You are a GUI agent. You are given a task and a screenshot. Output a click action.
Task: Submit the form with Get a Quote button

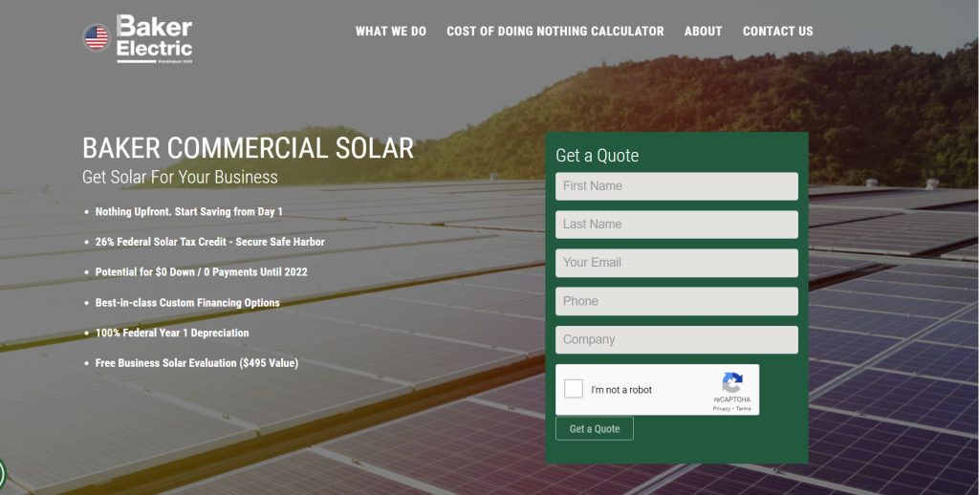click(x=594, y=429)
